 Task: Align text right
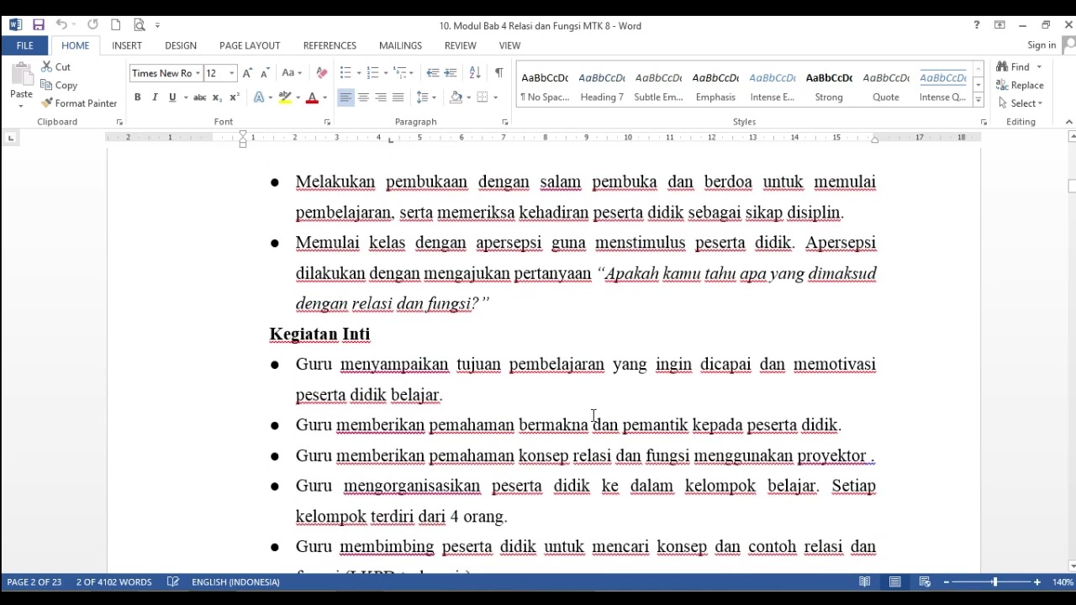[x=381, y=97]
